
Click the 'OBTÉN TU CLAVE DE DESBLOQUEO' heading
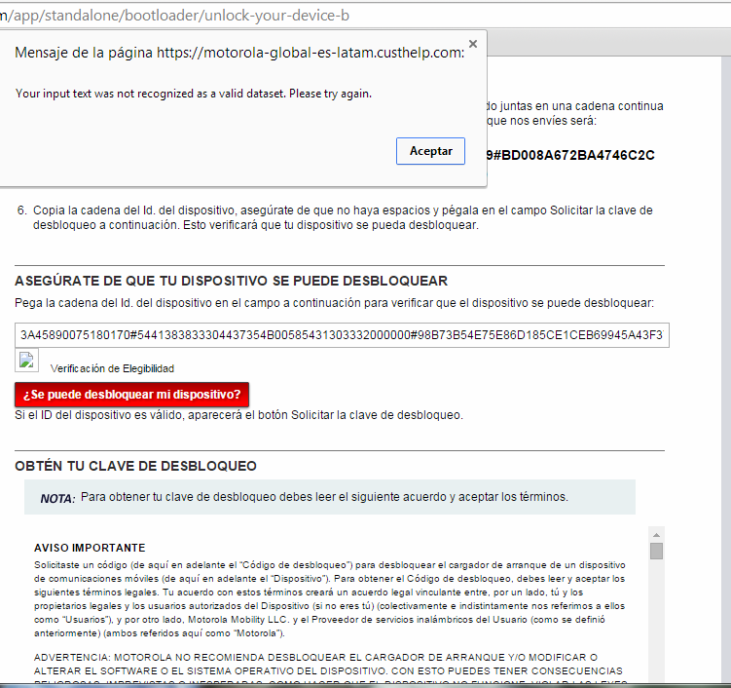pyautogui.click(x=135, y=466)
